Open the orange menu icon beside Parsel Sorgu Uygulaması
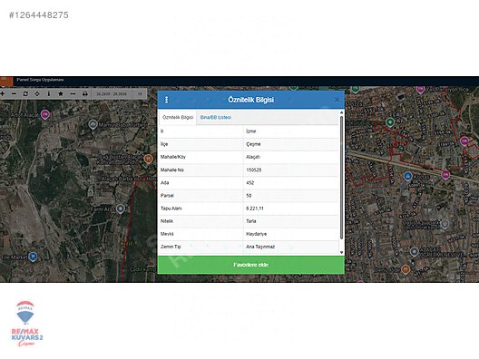 point(6,81)
